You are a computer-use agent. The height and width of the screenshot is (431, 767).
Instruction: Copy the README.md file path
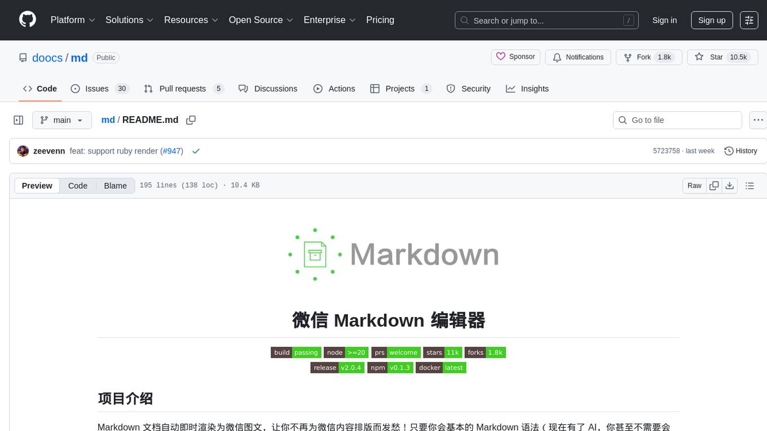pos(191,120)
